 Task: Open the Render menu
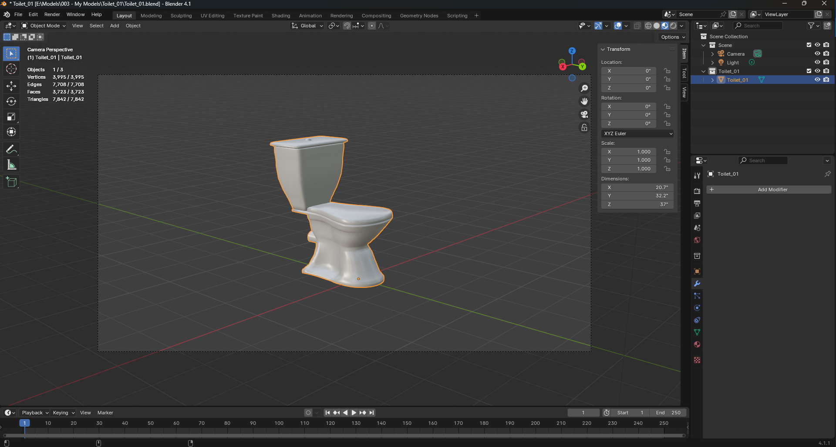point(52,14)
